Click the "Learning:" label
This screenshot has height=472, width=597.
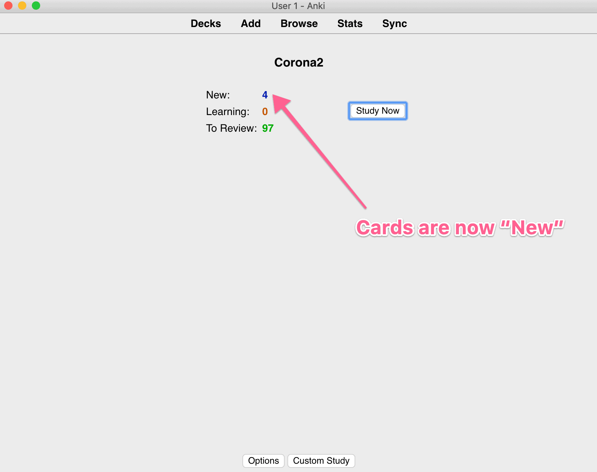pos(228,112)
